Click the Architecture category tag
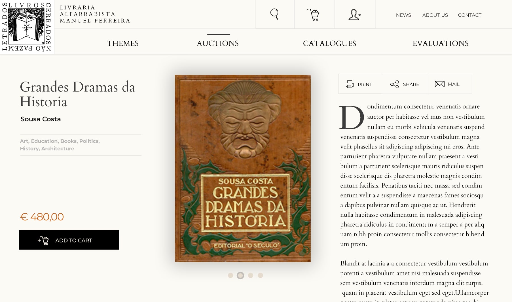This screenshot has width=512, height=302. [58, 148]
